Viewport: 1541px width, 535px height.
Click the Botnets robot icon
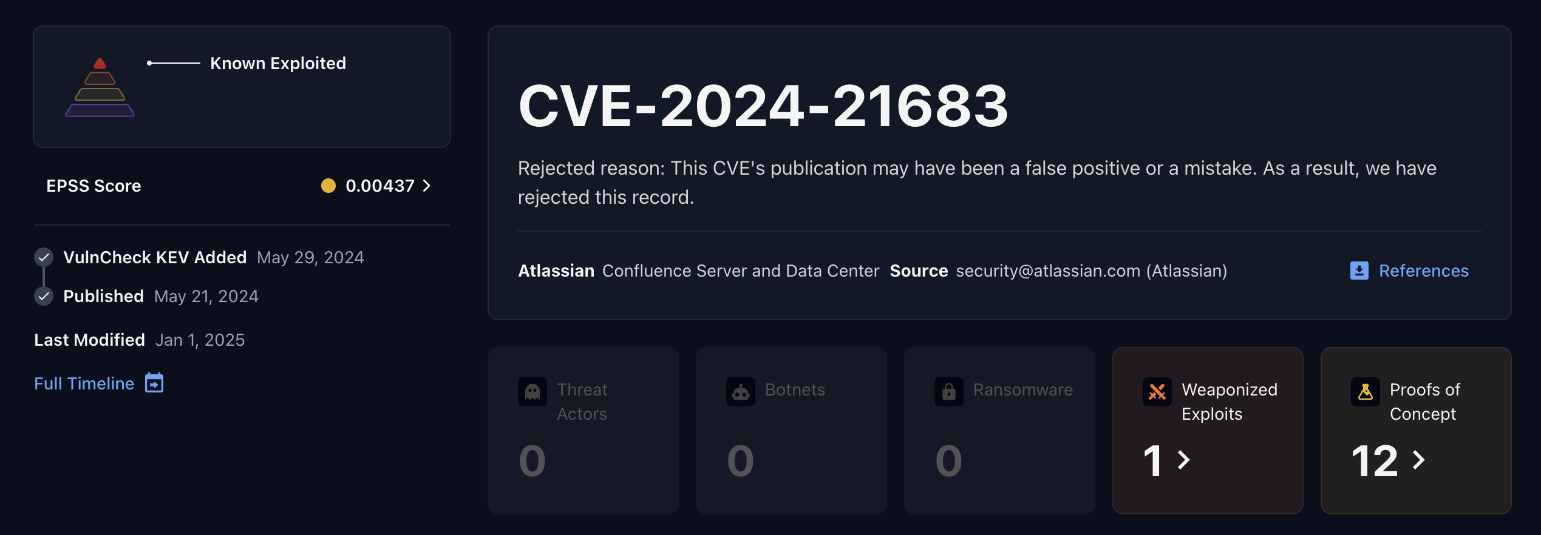click(740, 391)
